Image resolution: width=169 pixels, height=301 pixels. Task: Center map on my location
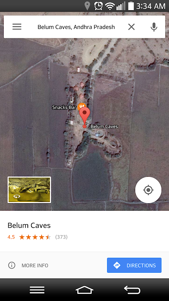[x=148, y=190]
